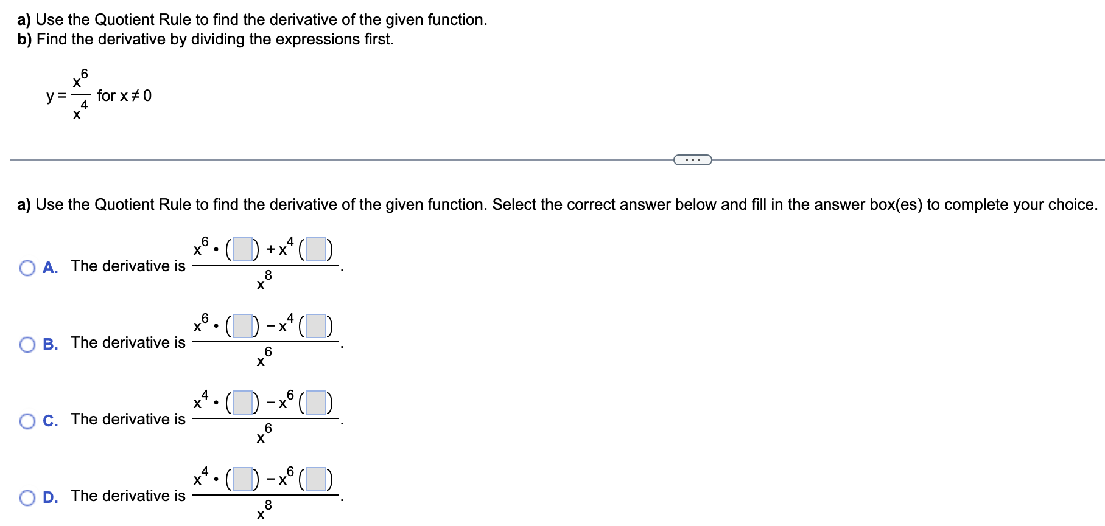Click the ellipsis expander on the divider line
Viewport: 1105px width, 526px height.
point(692,159)
